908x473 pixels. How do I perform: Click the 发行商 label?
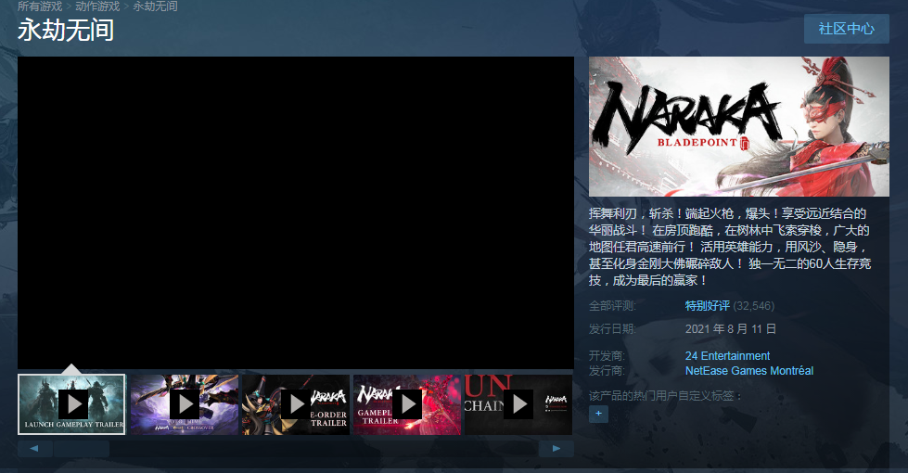(607, 371)
